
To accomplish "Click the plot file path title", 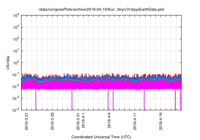I will [x=101, y=9].
